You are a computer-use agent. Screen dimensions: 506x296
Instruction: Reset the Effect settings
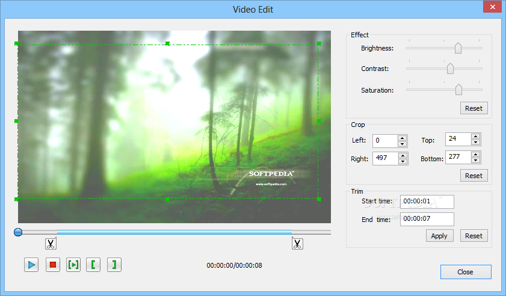click(x=474, y=108)
